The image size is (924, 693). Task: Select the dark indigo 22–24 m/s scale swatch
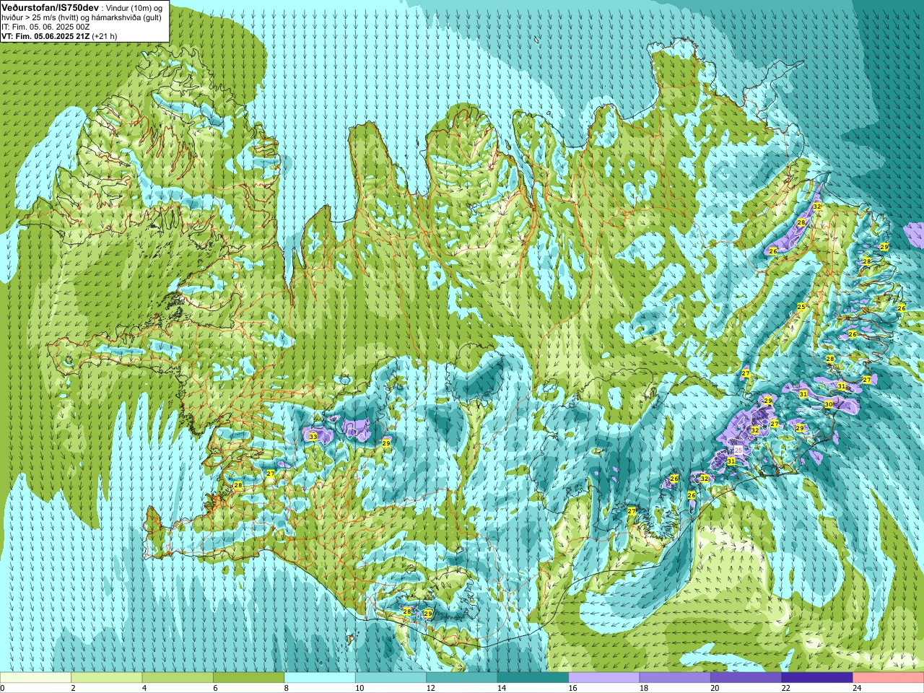pyautogui.click(x=817, y=678)
